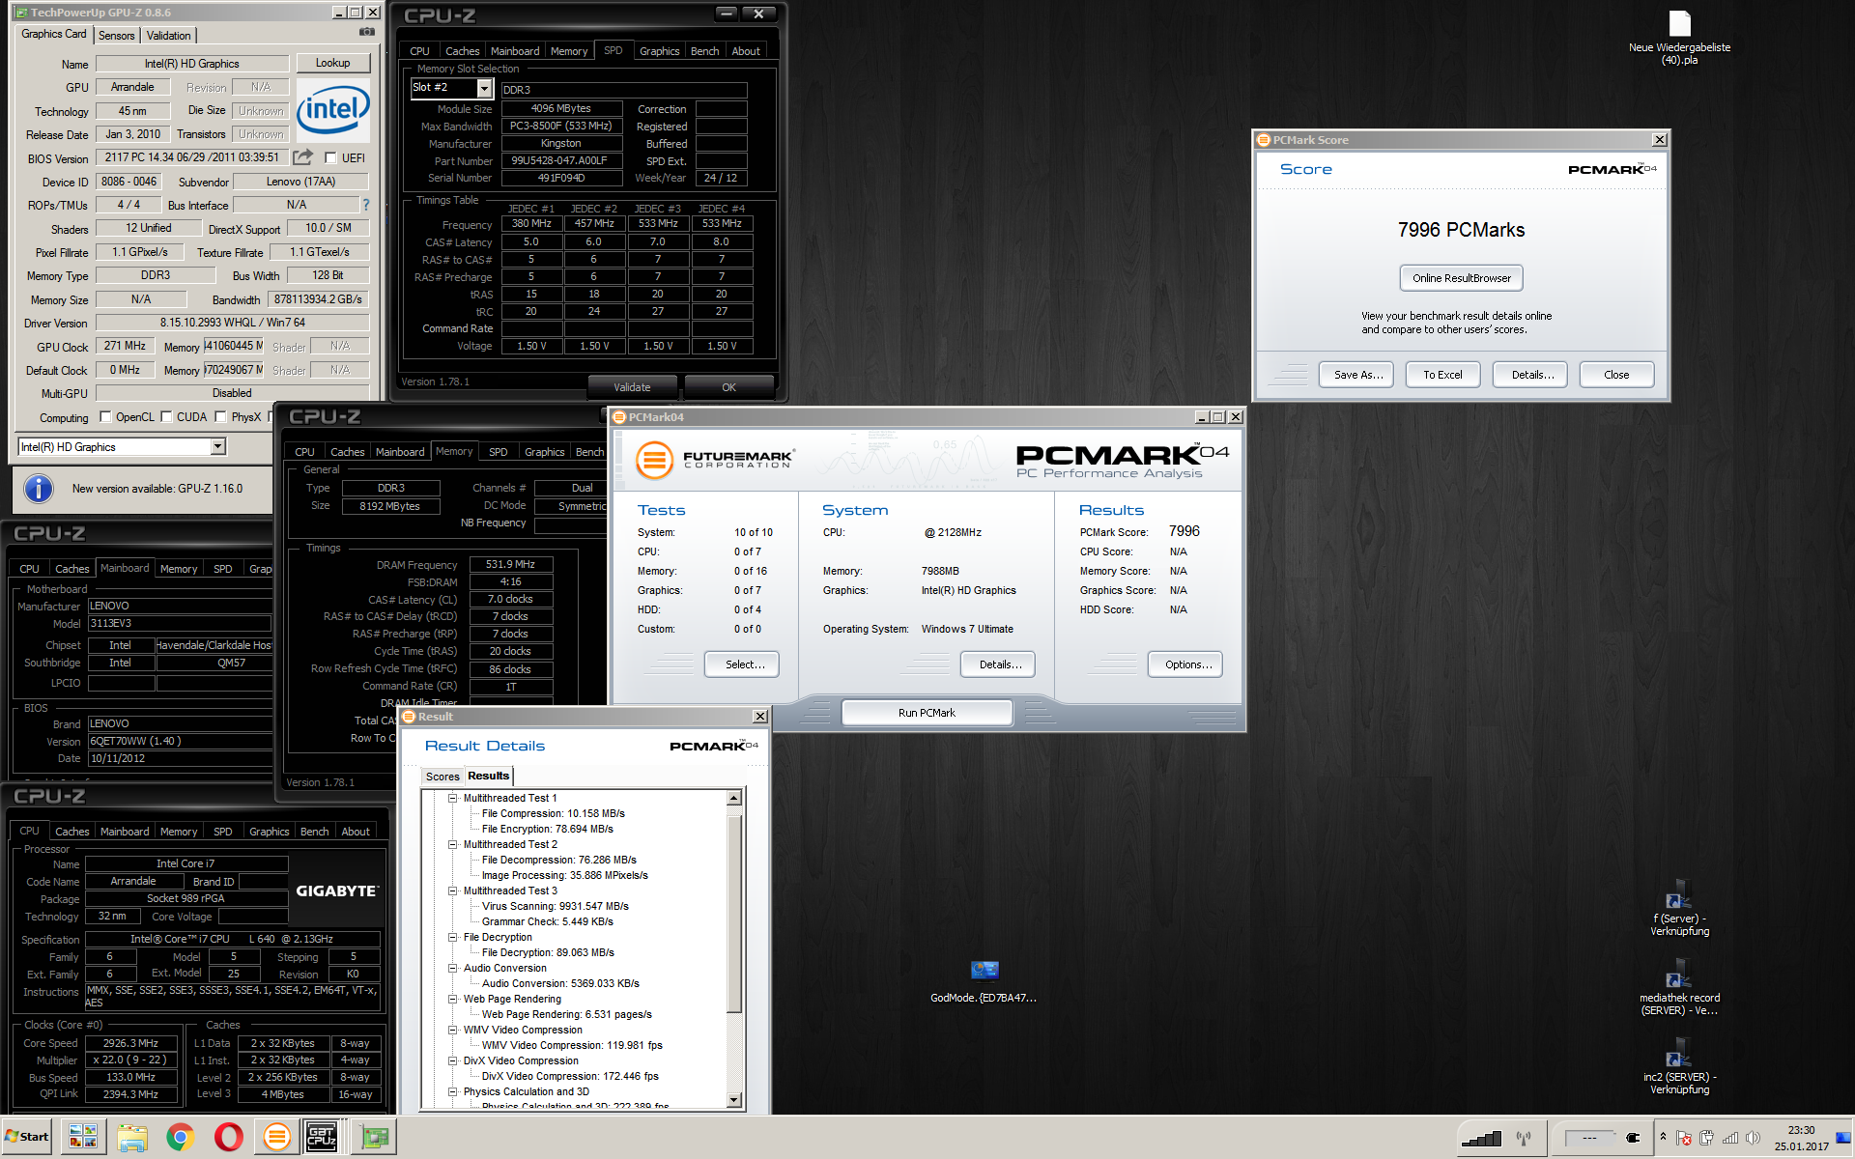Click the Lookup button in GPU-Z
The width and height of the screenshot is (1855, 1159).
pos(332,63)
